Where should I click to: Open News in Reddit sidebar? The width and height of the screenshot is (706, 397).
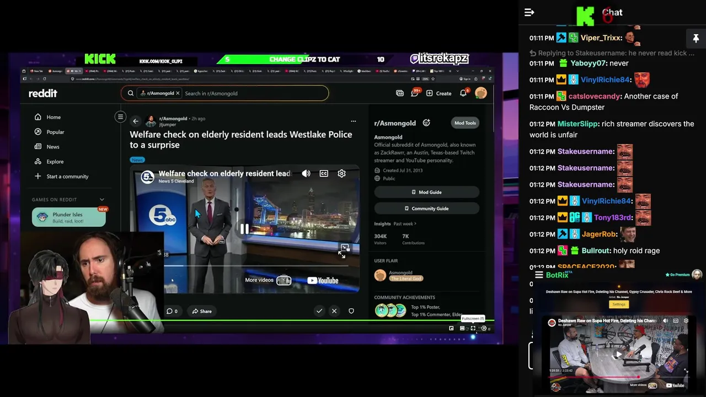tap(47, 147)
